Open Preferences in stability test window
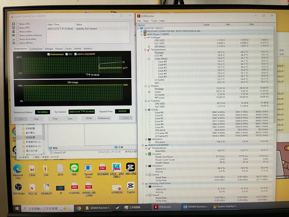 pos(104,118)
